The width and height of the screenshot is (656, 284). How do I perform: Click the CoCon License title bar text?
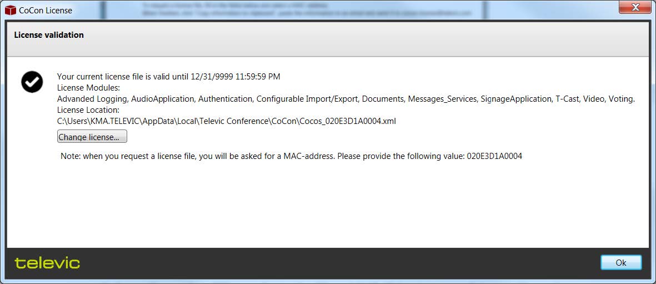tap(46, 10)
